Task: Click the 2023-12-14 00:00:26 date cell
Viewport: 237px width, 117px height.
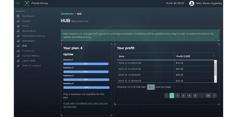Action: (146, 69)
